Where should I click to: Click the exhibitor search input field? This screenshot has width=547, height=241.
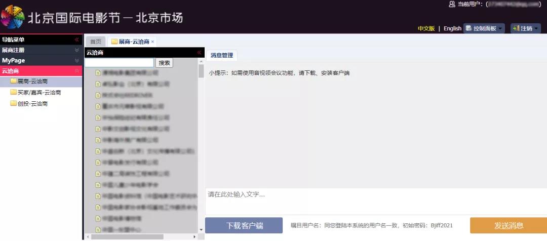coord(119,63)
